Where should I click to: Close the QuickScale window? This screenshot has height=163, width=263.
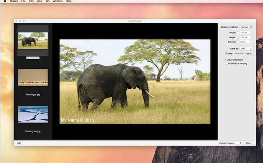point(16,21)
